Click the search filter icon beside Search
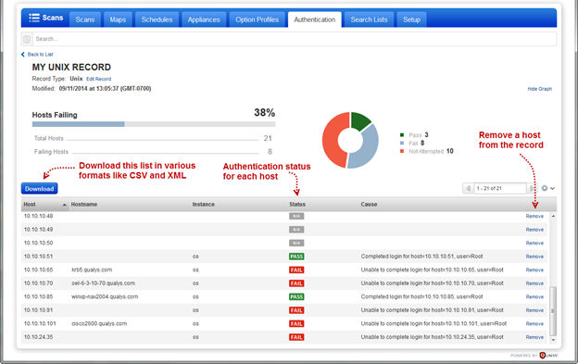The width and height of the screenshot is (578, 364). click(x=27, y=39)
